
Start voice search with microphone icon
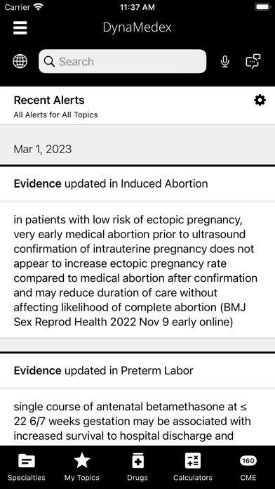click(224, 61)
